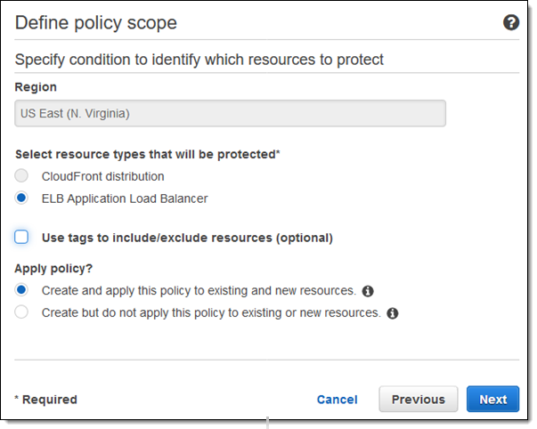Choose 'Create but do not apply' radio button

(x=22, y=312)
